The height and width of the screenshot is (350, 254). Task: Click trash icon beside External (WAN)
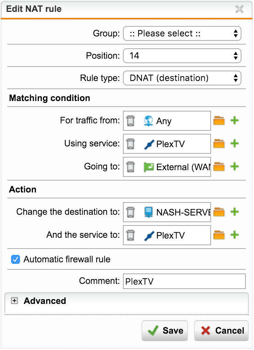click(130, 167)
